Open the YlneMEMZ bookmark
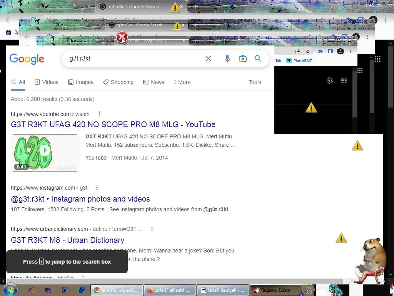This screenshot has width=394, height=296. pos(299,61)
